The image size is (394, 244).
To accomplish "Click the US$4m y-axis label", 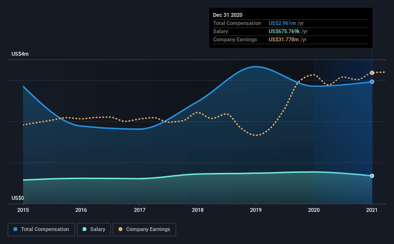I will 20,54.
